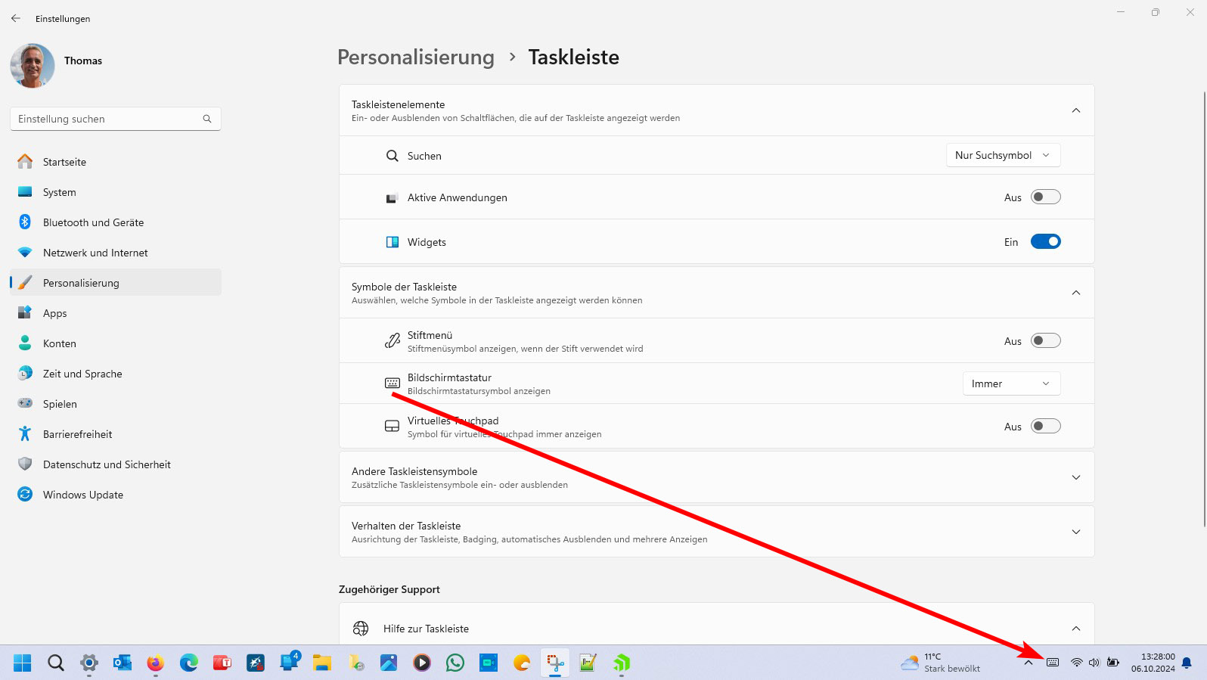Open the Suchen dropdown 'Nur Suchsymbol'
This screenshot has width=1207, height=680.
(1003, 156)
